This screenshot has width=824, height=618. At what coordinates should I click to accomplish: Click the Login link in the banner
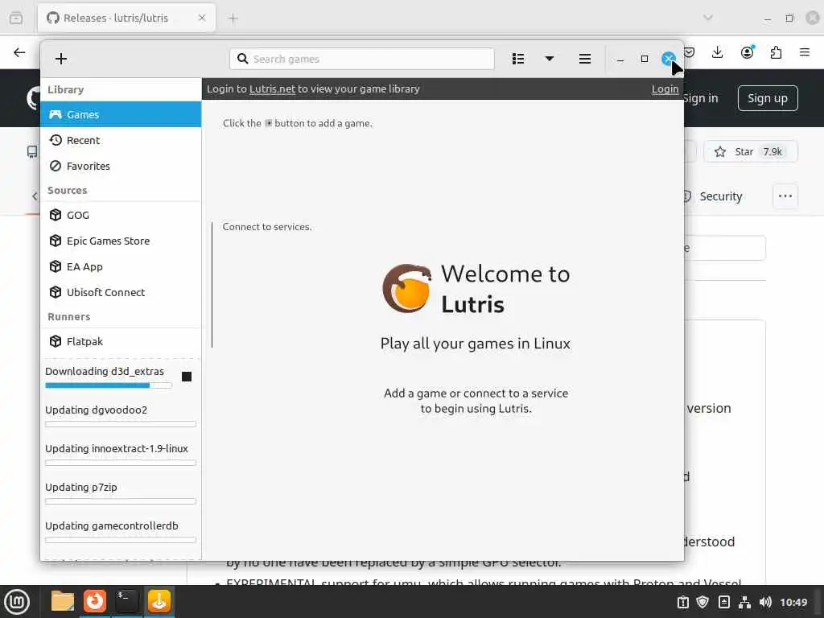click(x=665, y=89)
